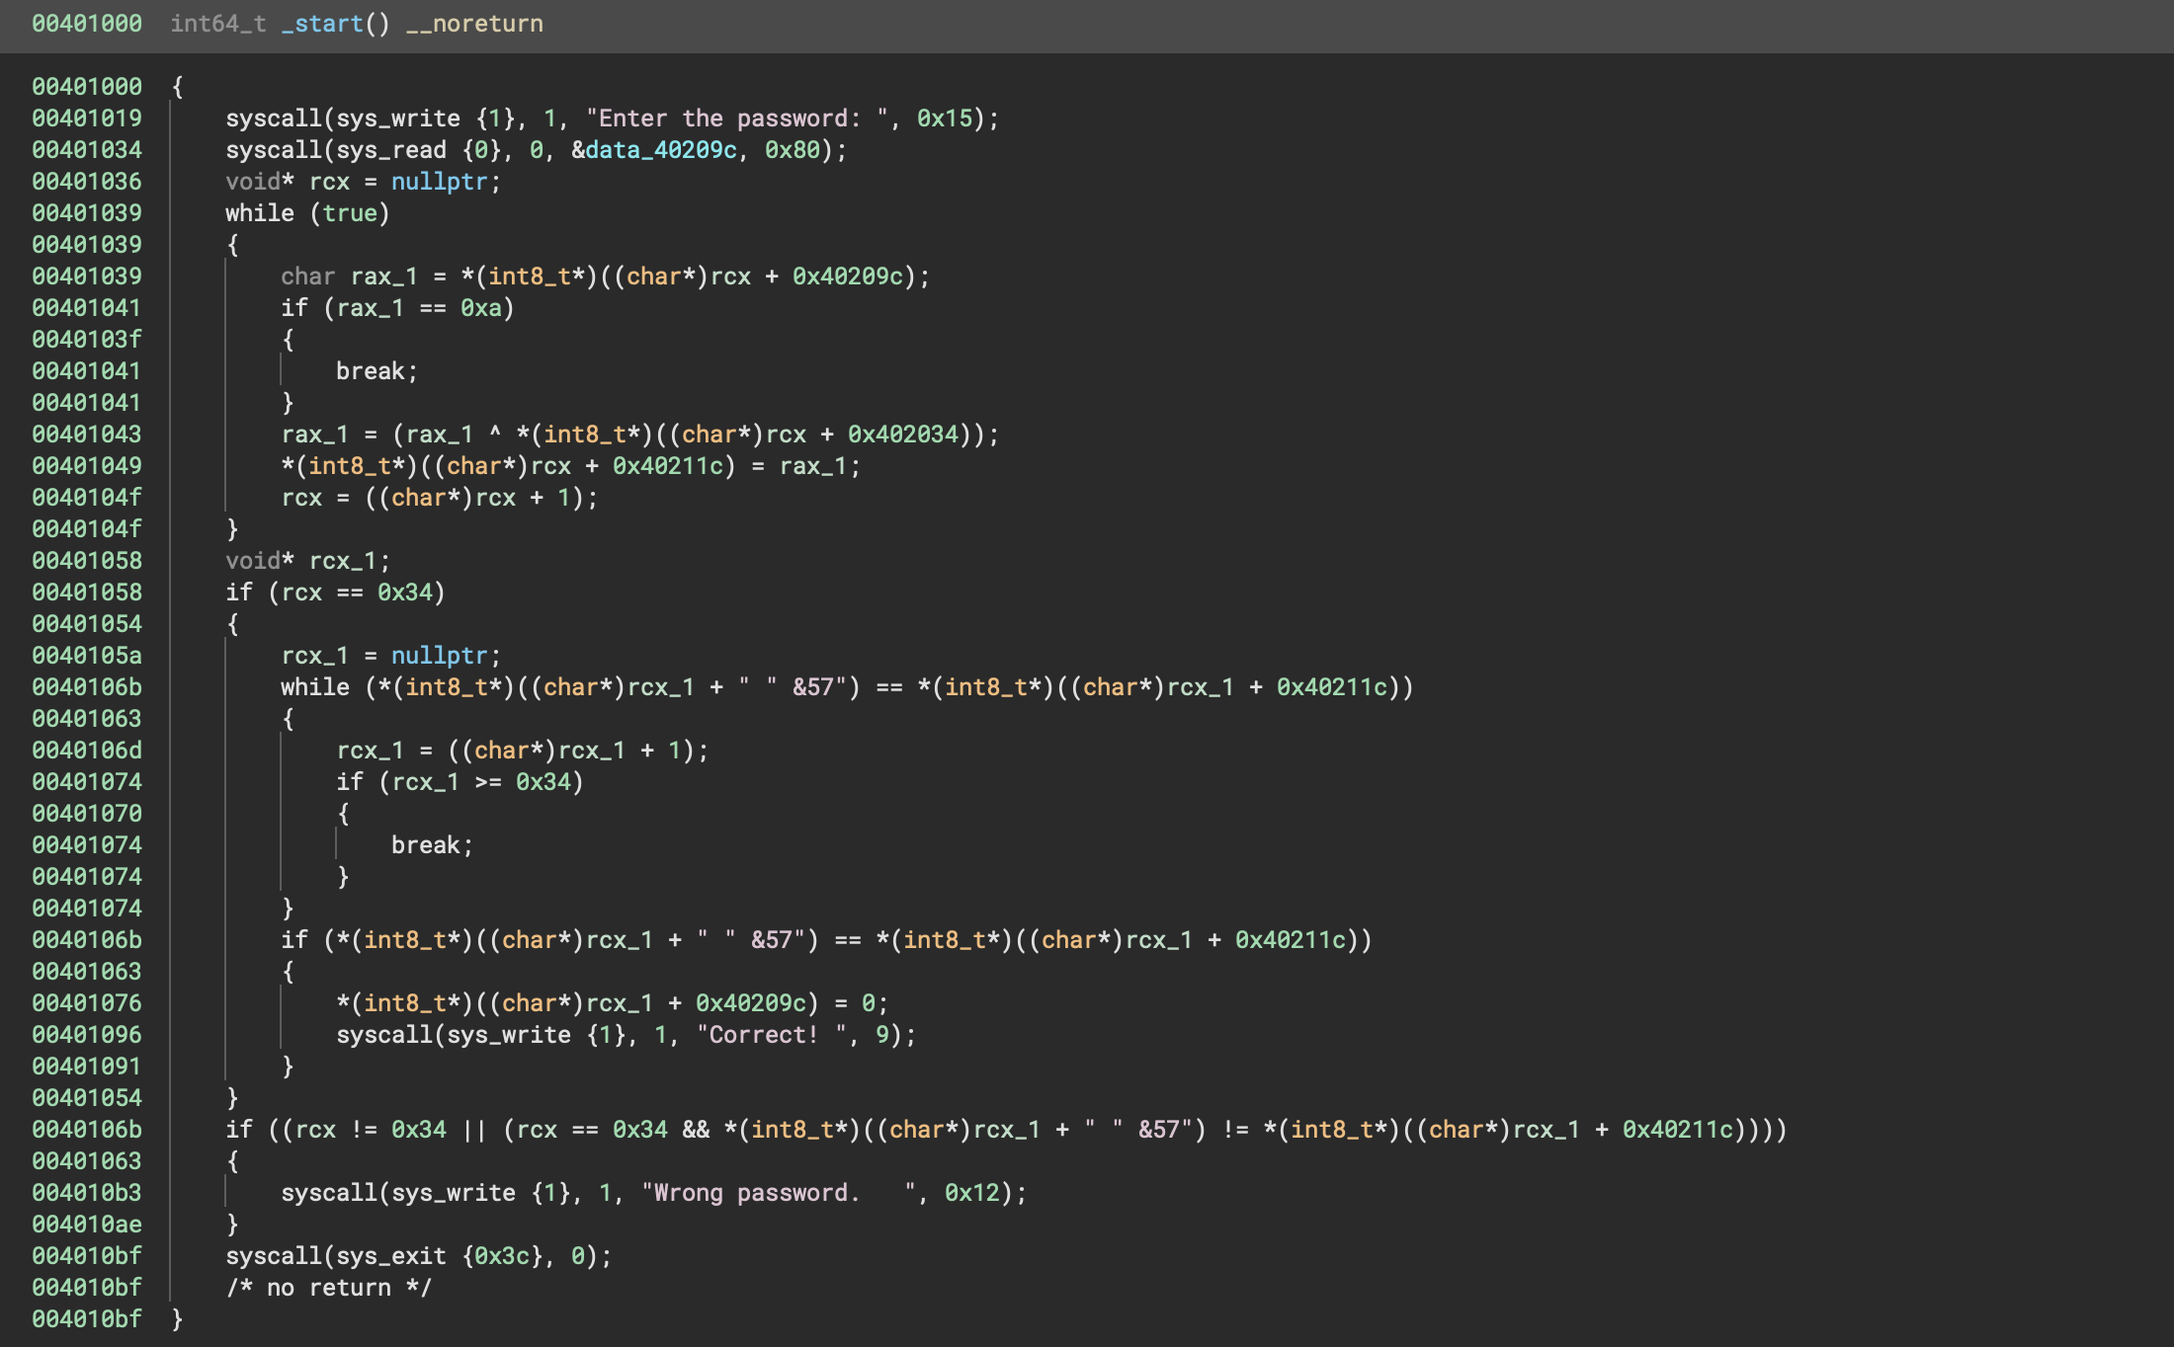Click address 00401096 in gutter

coord(87,1035)
